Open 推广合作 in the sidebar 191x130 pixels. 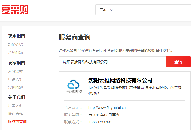click(15, 114)
